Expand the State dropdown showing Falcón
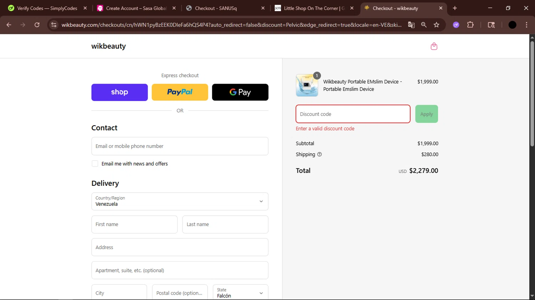 [240, 293]
